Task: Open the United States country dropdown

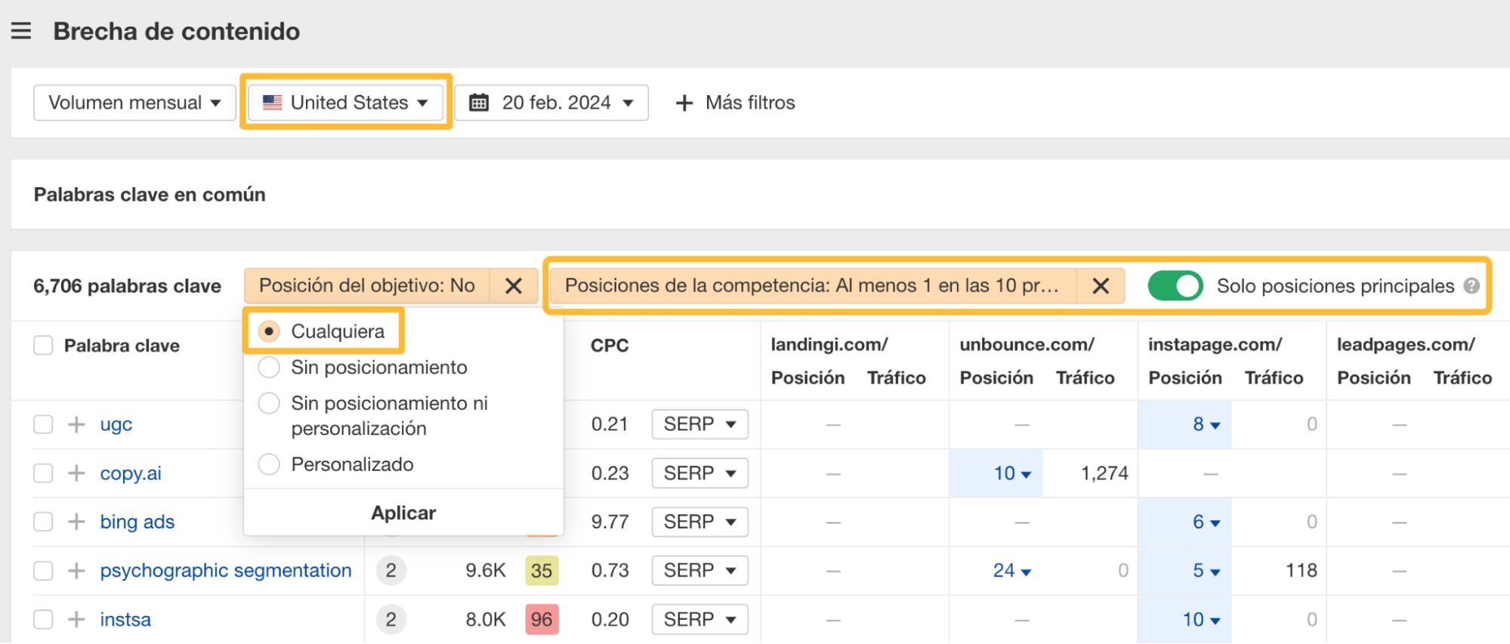Action: (346, 103)
